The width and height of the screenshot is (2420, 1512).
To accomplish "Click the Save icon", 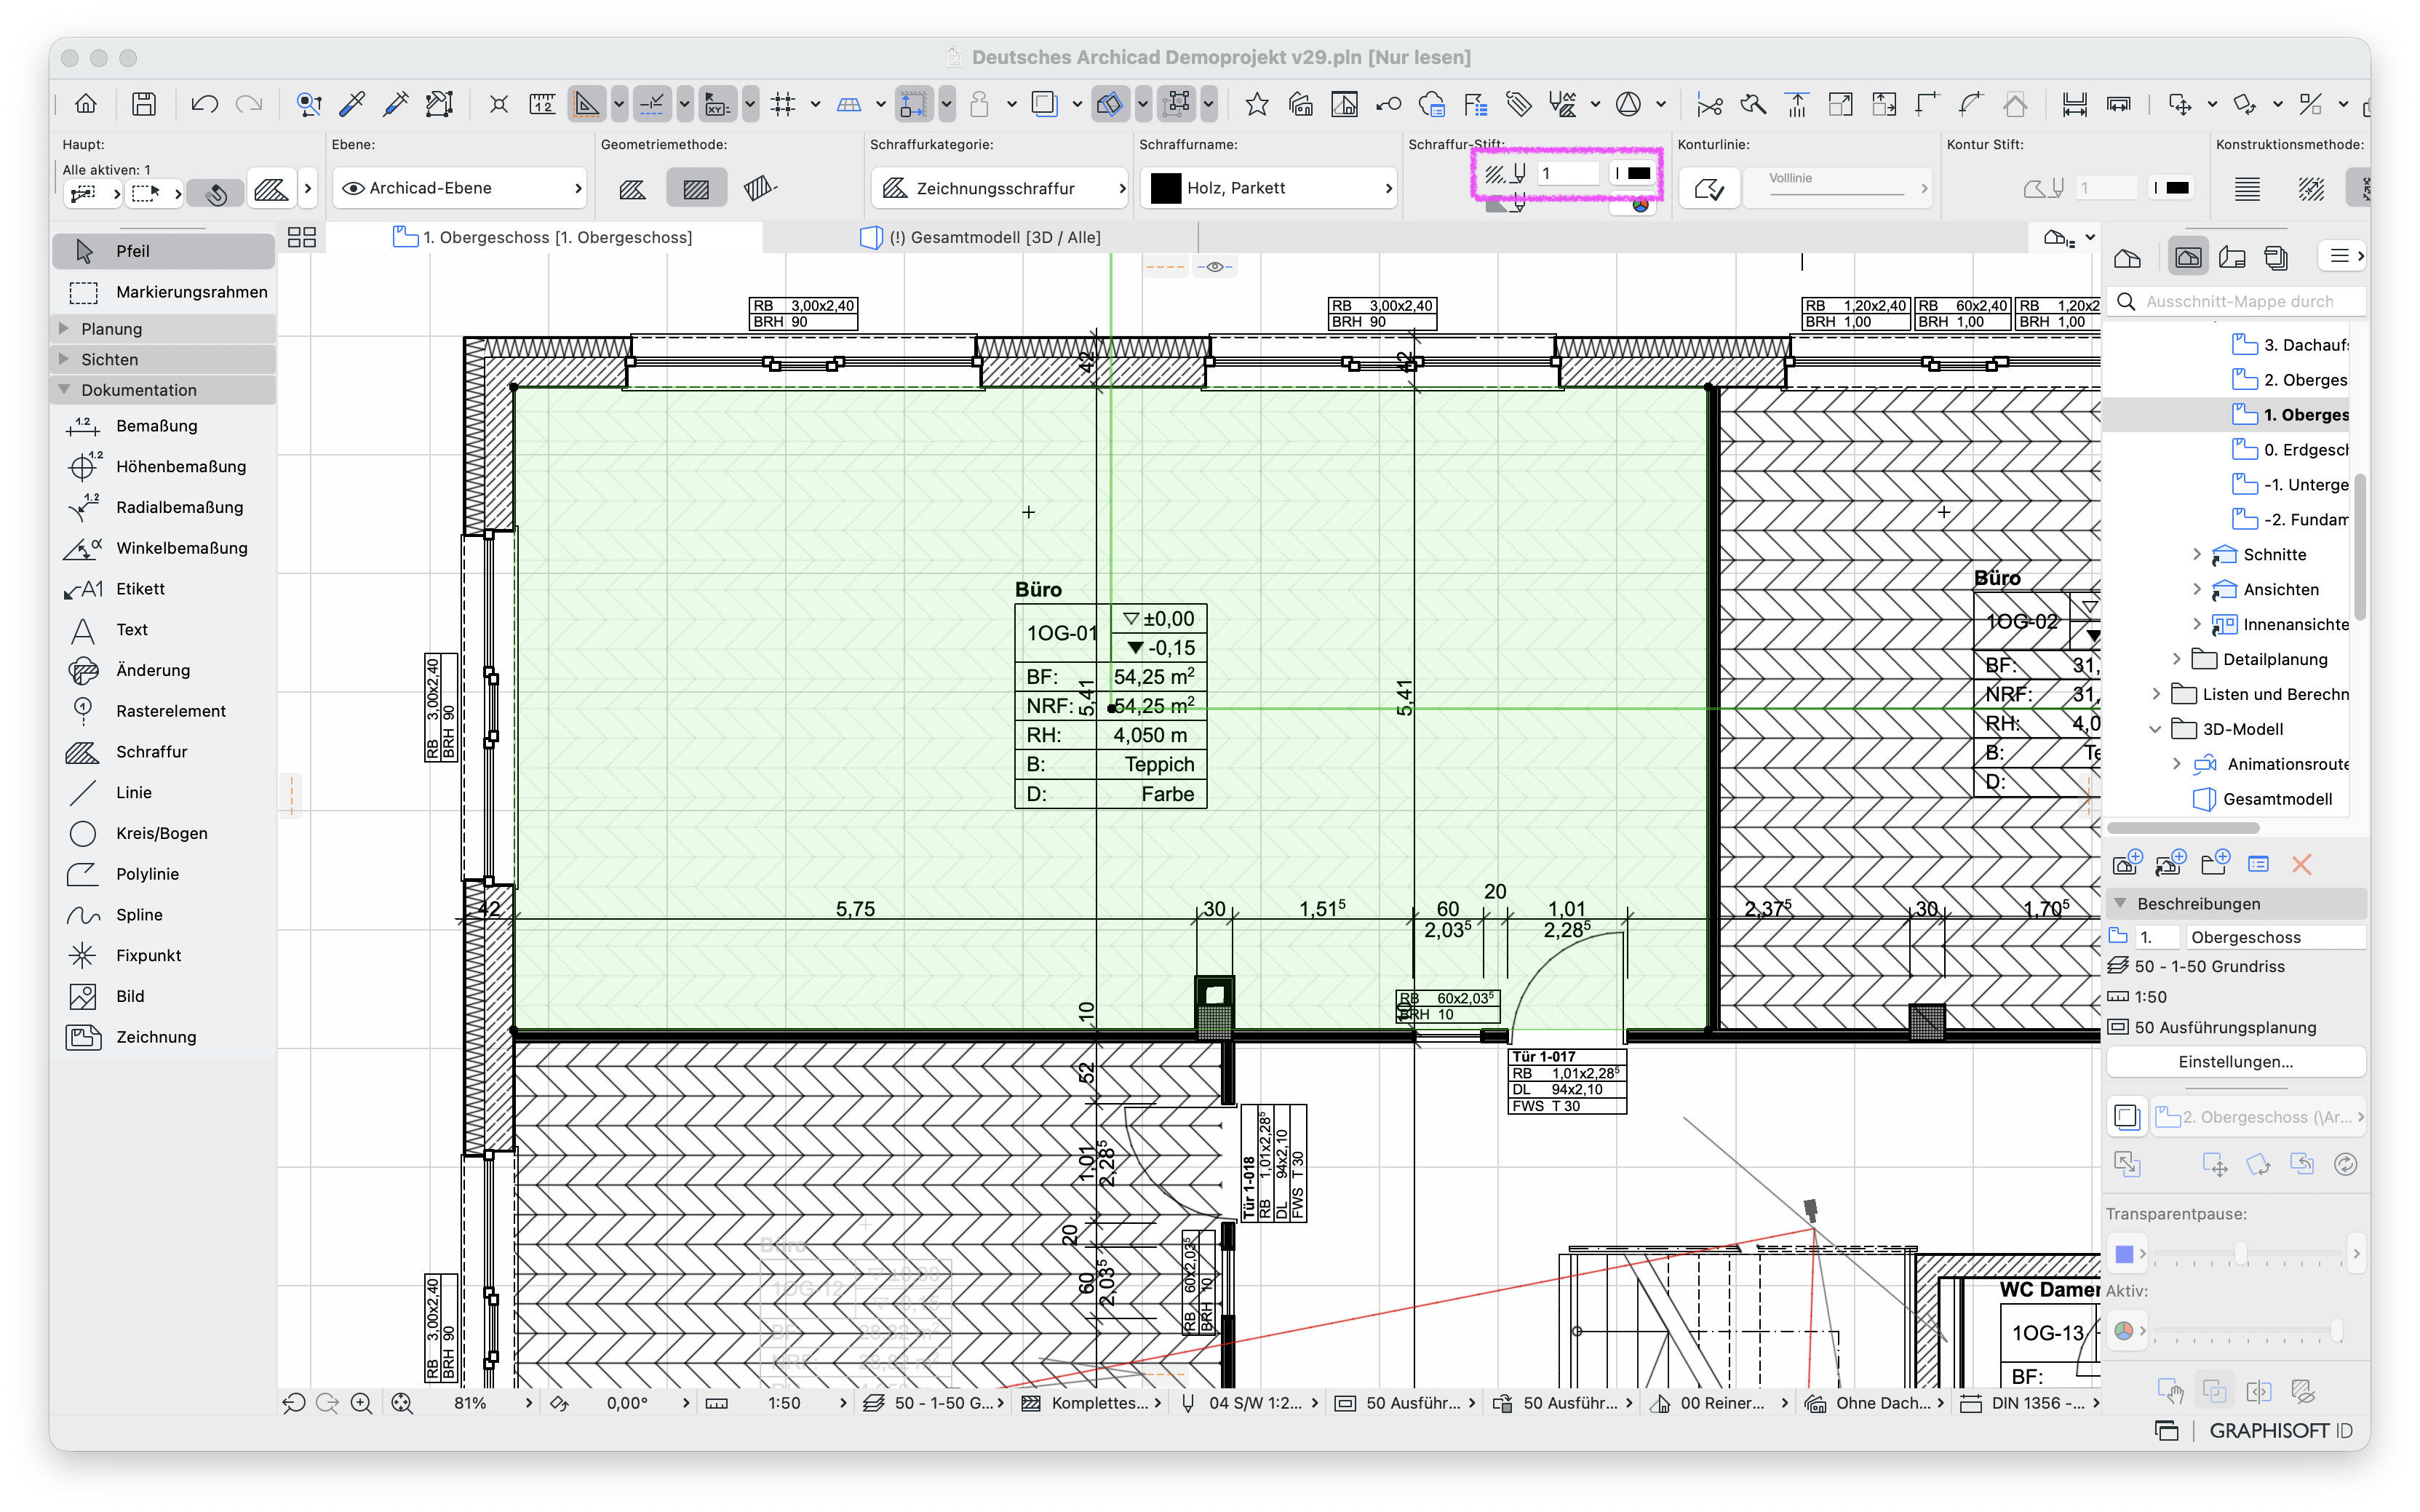I will 144,103.
